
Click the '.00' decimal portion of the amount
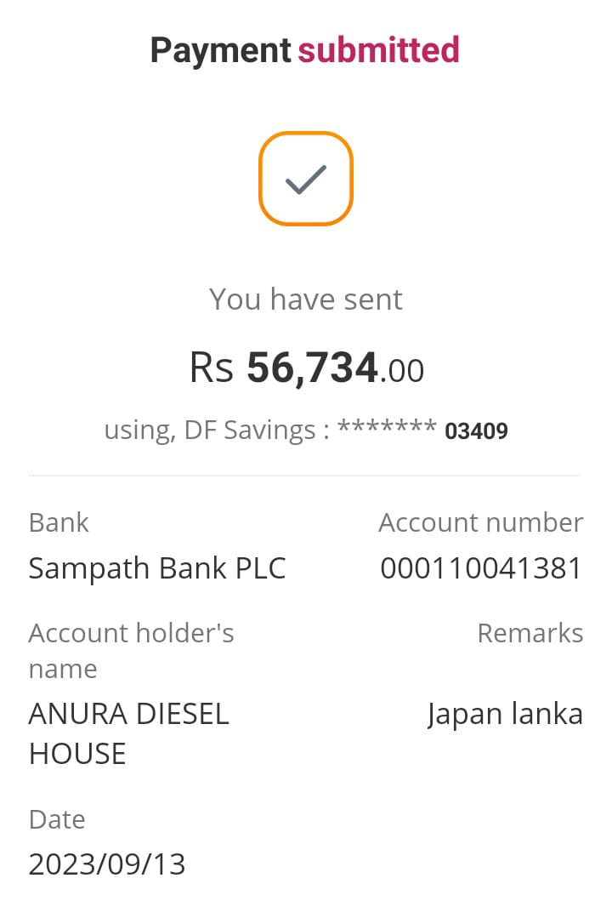click(x=402, y=371)
